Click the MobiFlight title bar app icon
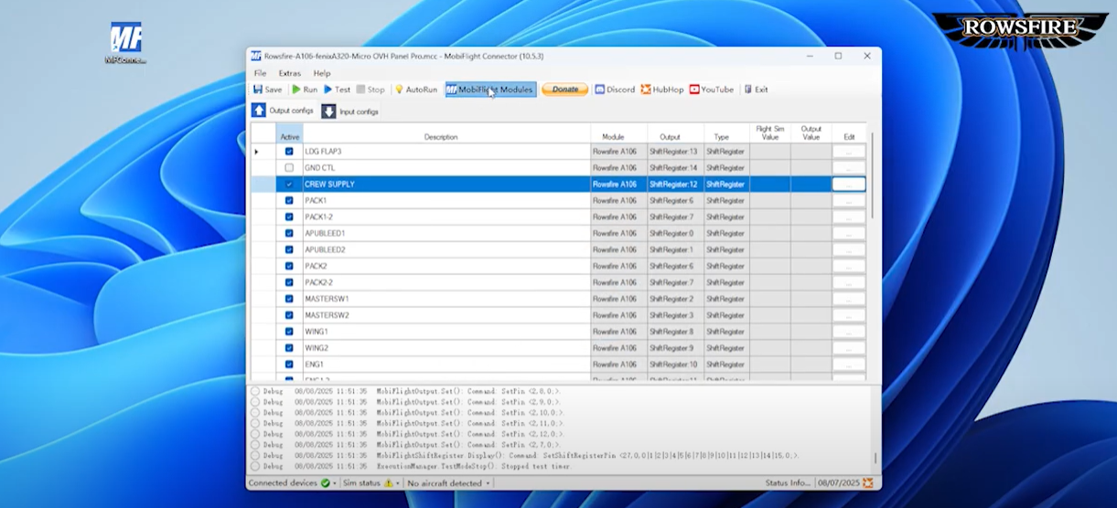Image resolution: width=1117 pixels, height=508 pixels. point(256,56)
